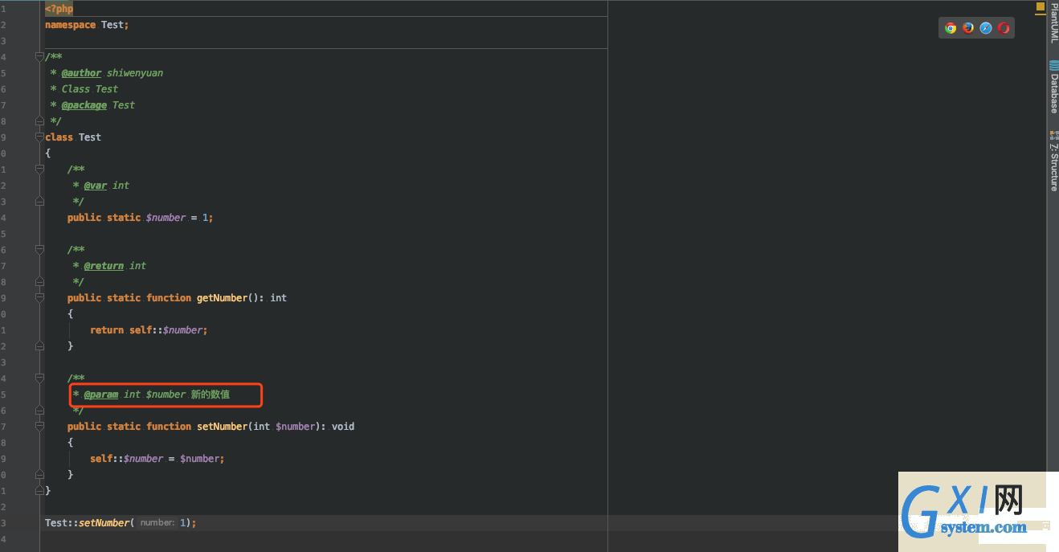Collapse fold marker at end of @package comment
Screen dimensions: 1059x552
coord(39,121)
